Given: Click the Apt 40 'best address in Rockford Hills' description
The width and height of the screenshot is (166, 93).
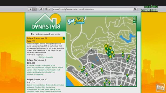Looking at the screenshot, I should pyautogui.click(x=46, y=88).
